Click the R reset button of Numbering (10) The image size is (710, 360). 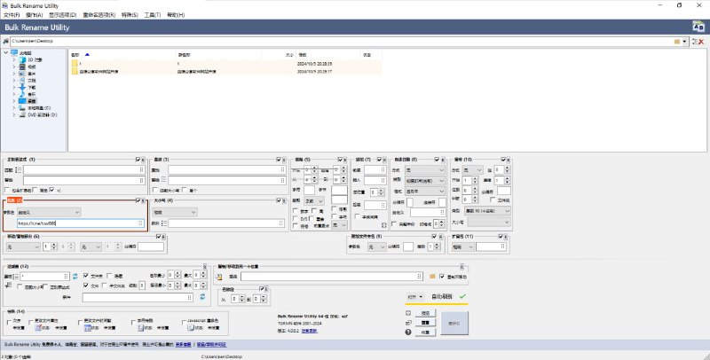[508, 160]
